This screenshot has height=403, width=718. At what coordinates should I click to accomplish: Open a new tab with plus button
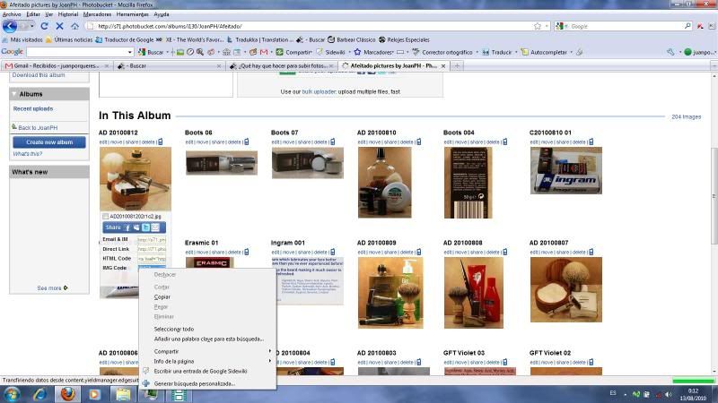pos(457,65)
